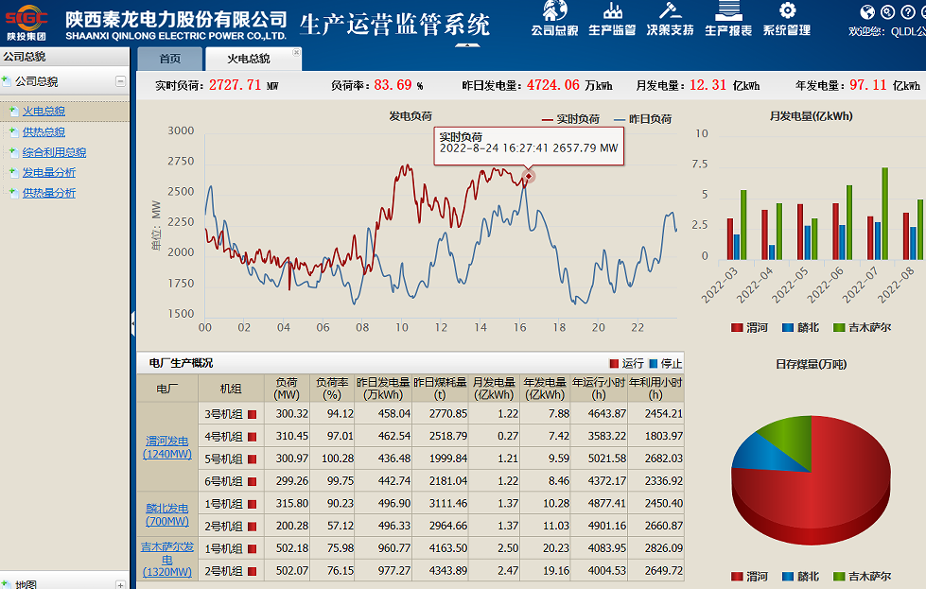Click the 生产监管 factory icon
This screenshot has width=926, height=589.
[612, 11]
